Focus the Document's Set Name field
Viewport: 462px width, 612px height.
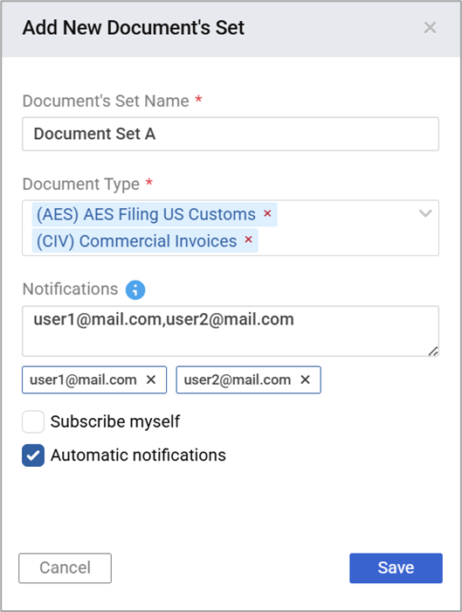pyautogui.click(x=231, y=134)
